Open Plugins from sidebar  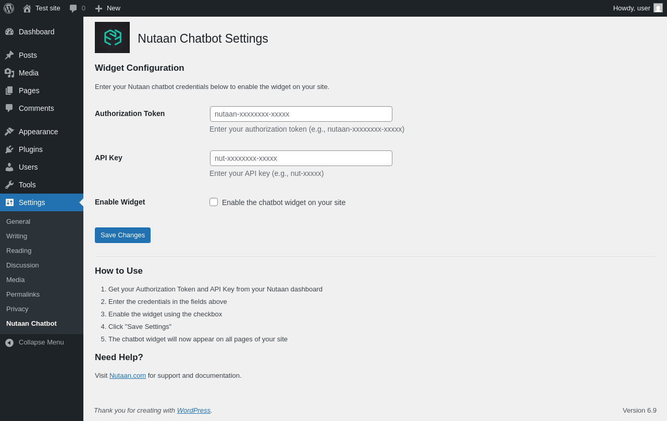click(31, 149)
